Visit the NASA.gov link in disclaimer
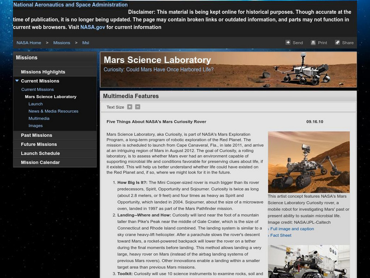370x278 pixels. coord(92,27)
